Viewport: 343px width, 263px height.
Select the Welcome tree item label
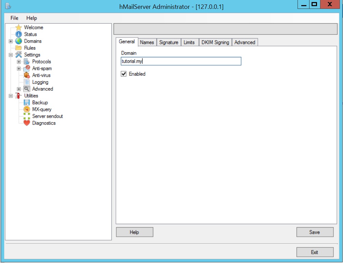(34, 28)
